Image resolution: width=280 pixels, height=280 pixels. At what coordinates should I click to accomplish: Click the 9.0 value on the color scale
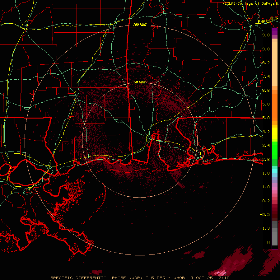(x=266, y=49)
